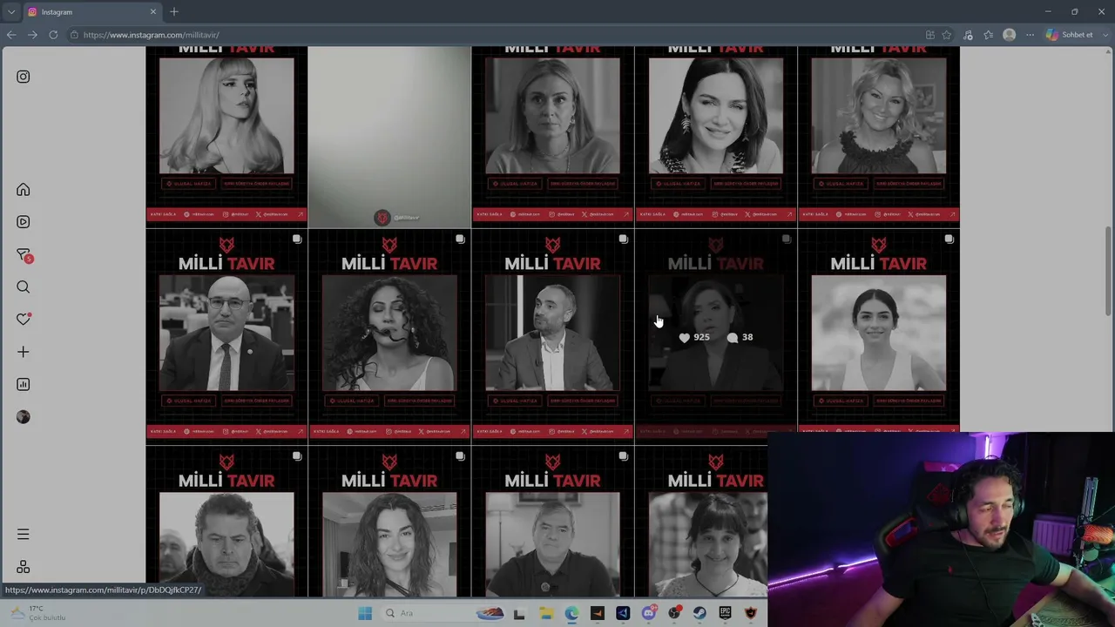Image resolution: width=1115 pixels, height=627 pixels.
Task: Open a new browser tab
Action: (174, 11)
